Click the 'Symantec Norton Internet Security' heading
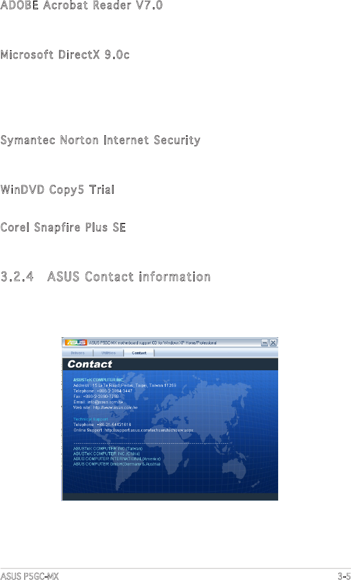The image size is (351, 580). tap(100, 140)
